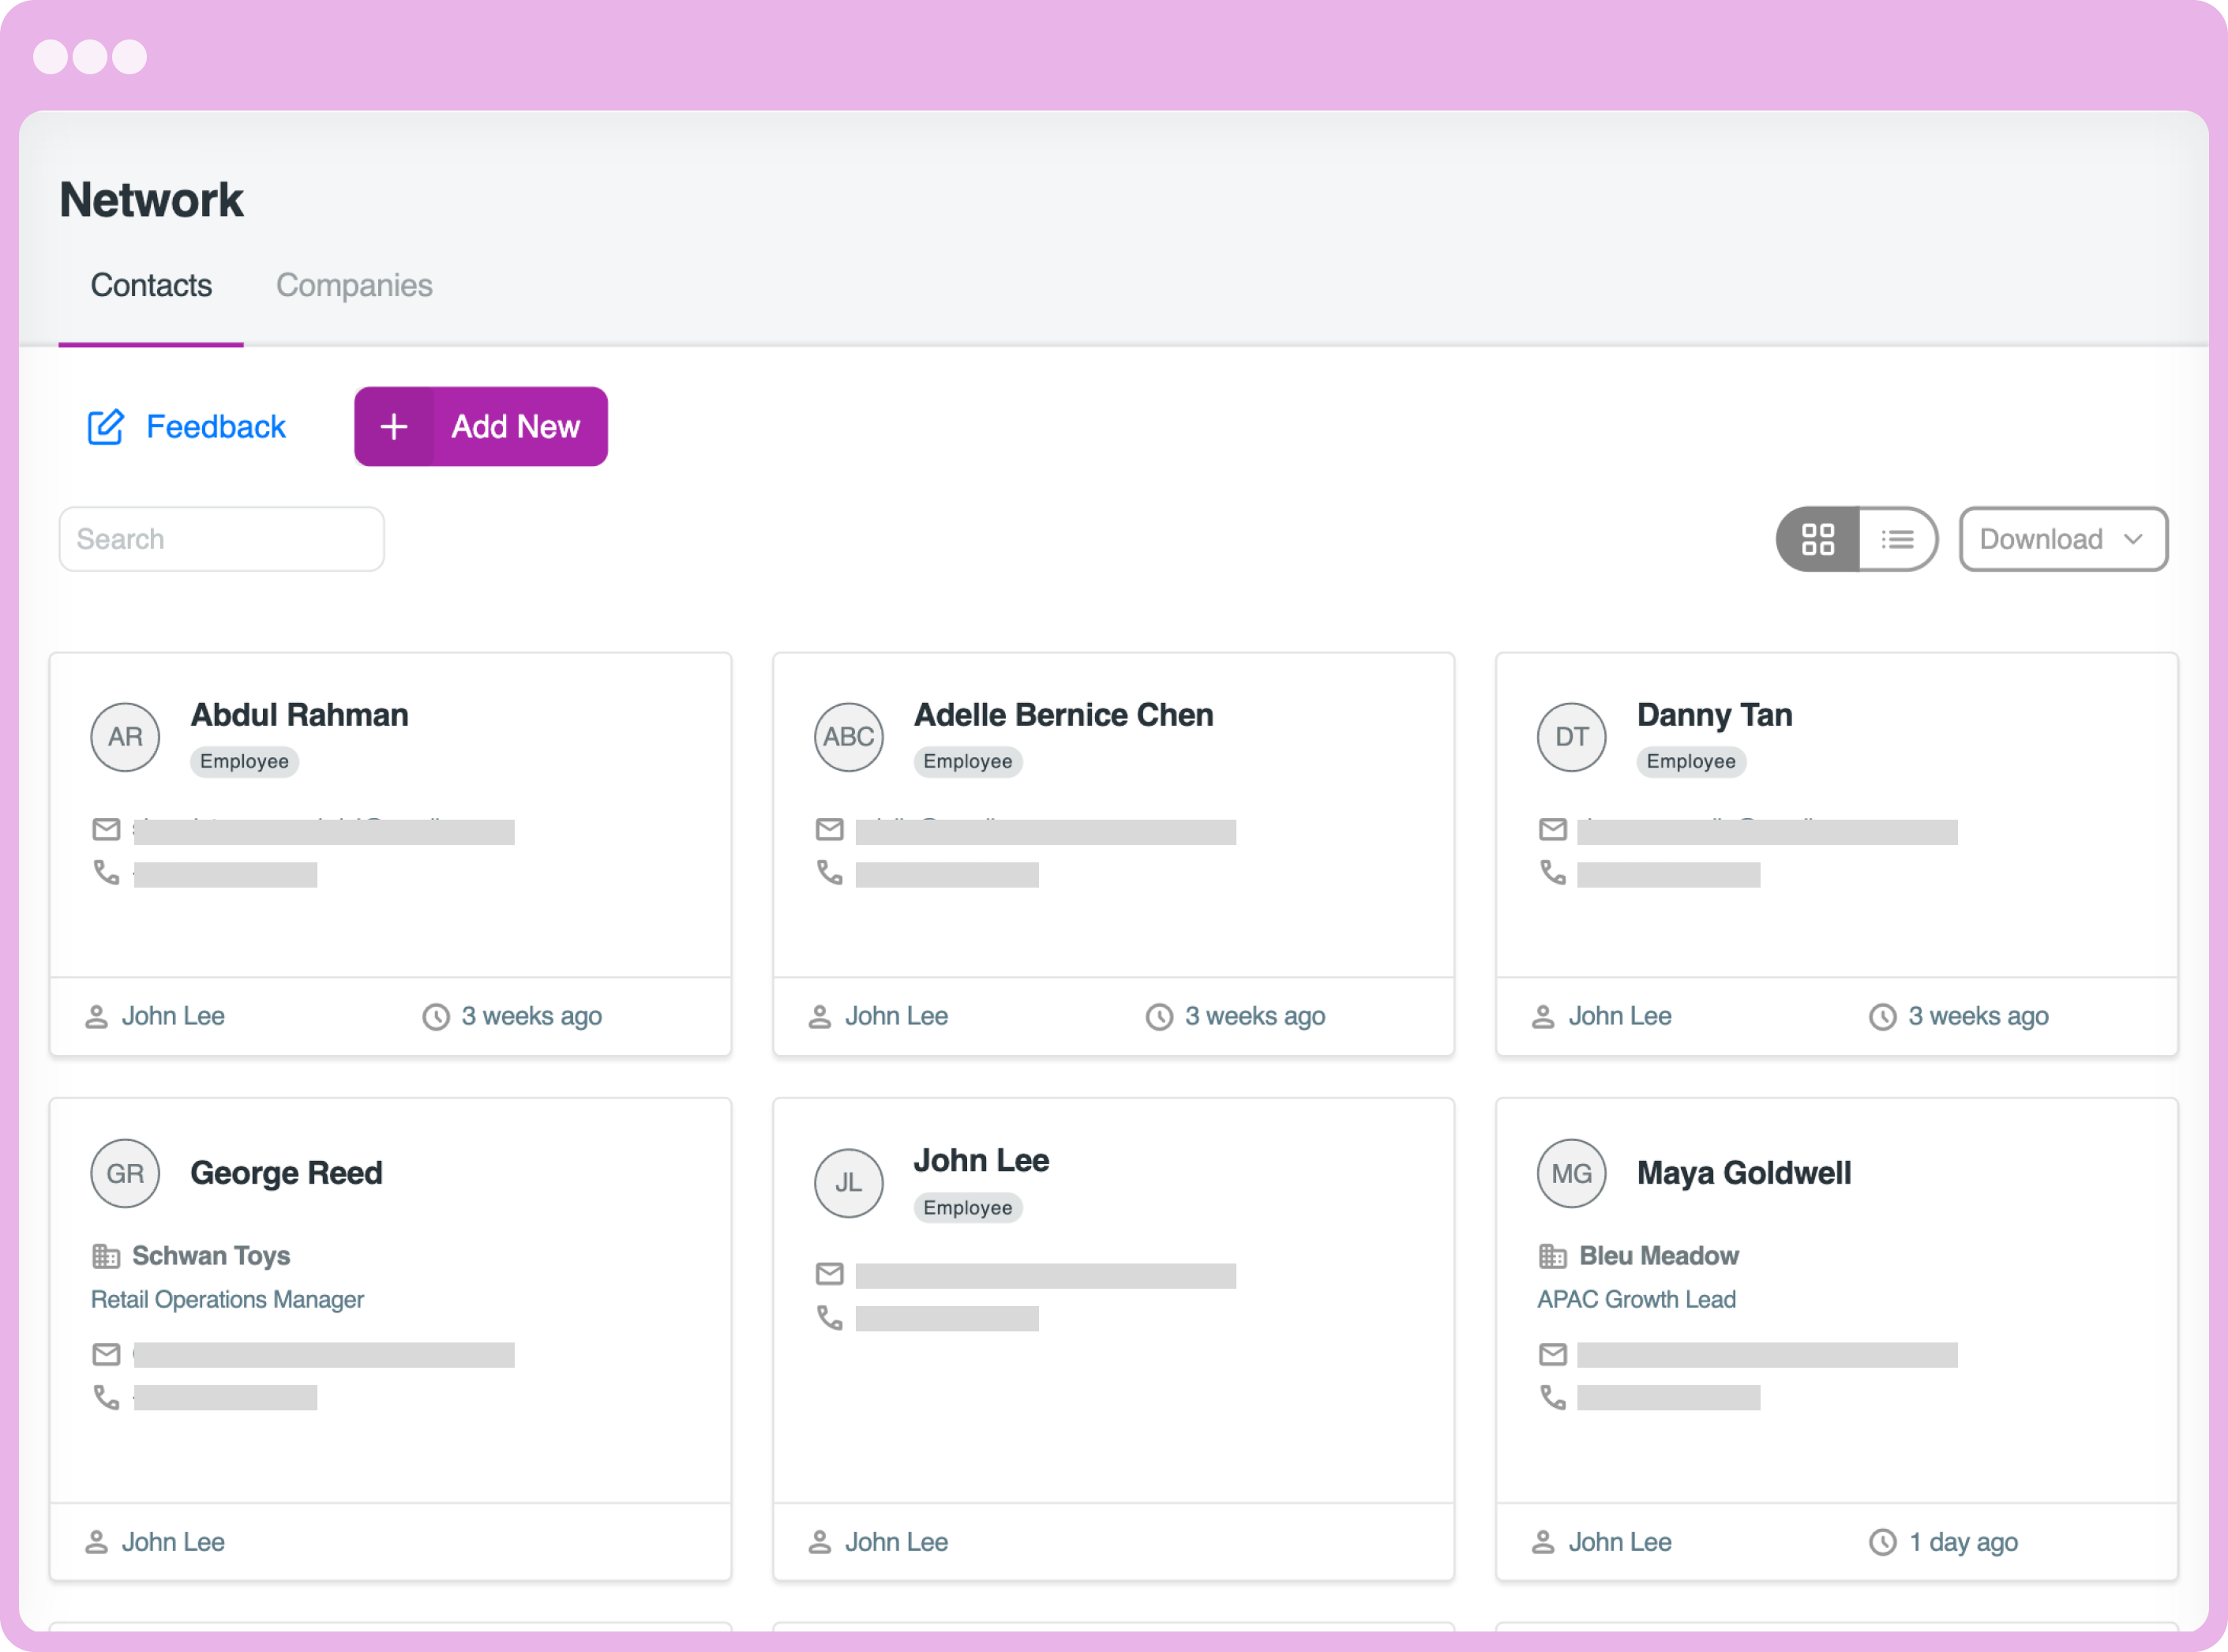This screenshot has width=2228, height=1652.
Task: Click the person icon below John Lee's card
Action: tap(820, 1541)
